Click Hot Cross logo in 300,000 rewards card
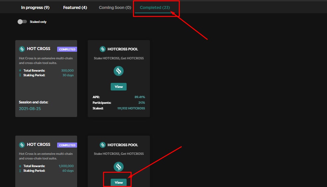 click(22, 49)
